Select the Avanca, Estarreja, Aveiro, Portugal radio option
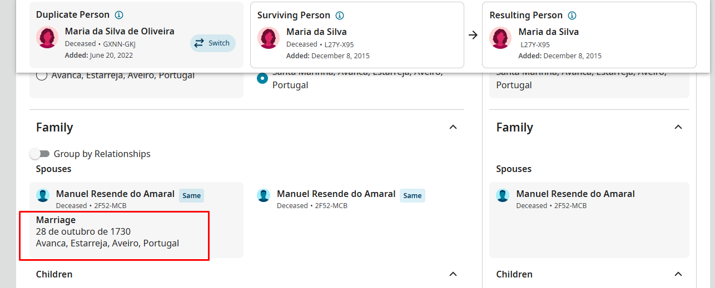715x288 pixels. (41, 76)
